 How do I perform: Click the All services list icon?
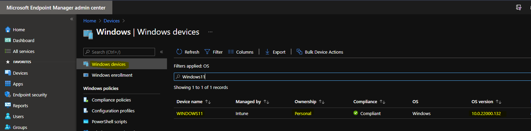(x=8, y=51)
